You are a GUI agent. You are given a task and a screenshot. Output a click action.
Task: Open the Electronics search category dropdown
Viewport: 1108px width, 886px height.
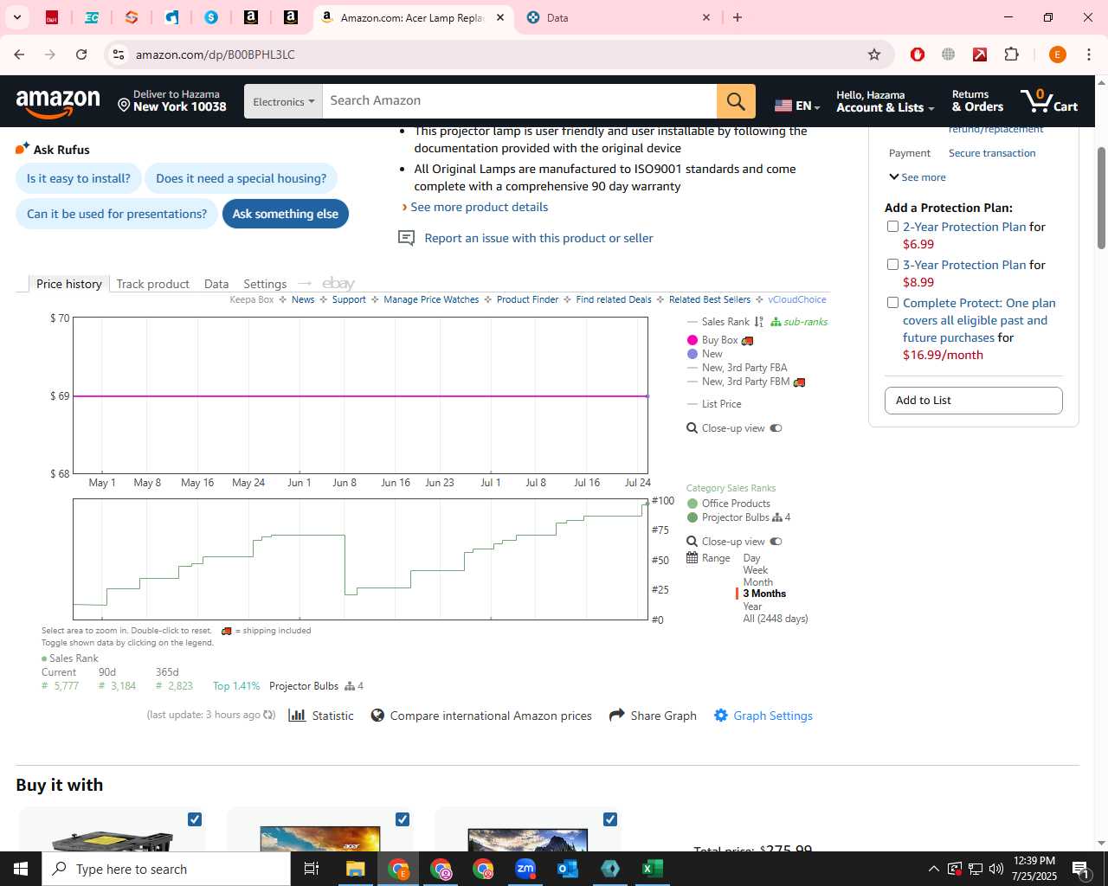click(x=283, y=101)
